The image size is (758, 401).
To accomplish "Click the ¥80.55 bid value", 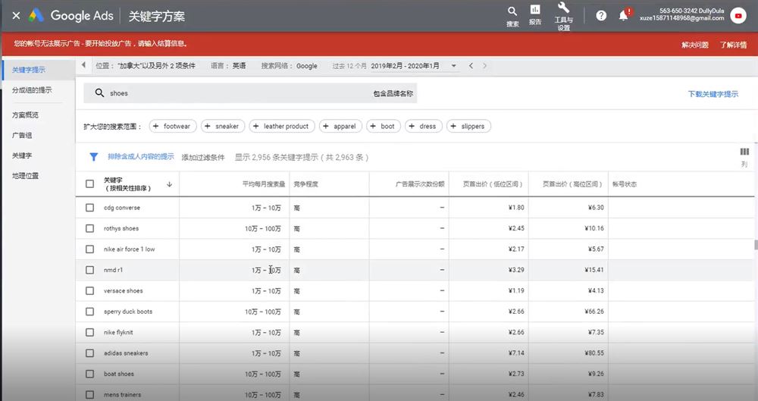I will click(594, 353).
